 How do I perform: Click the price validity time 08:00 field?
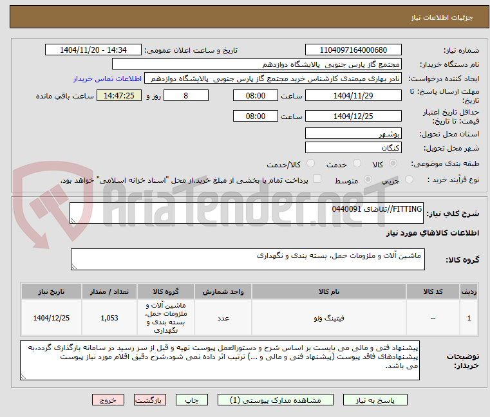(256, 116)
